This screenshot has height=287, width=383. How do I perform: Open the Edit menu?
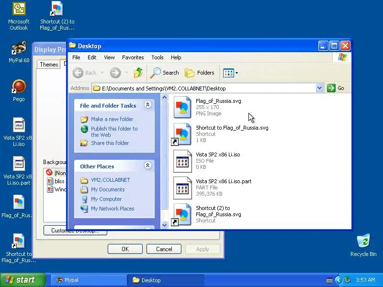click(92, 57)
